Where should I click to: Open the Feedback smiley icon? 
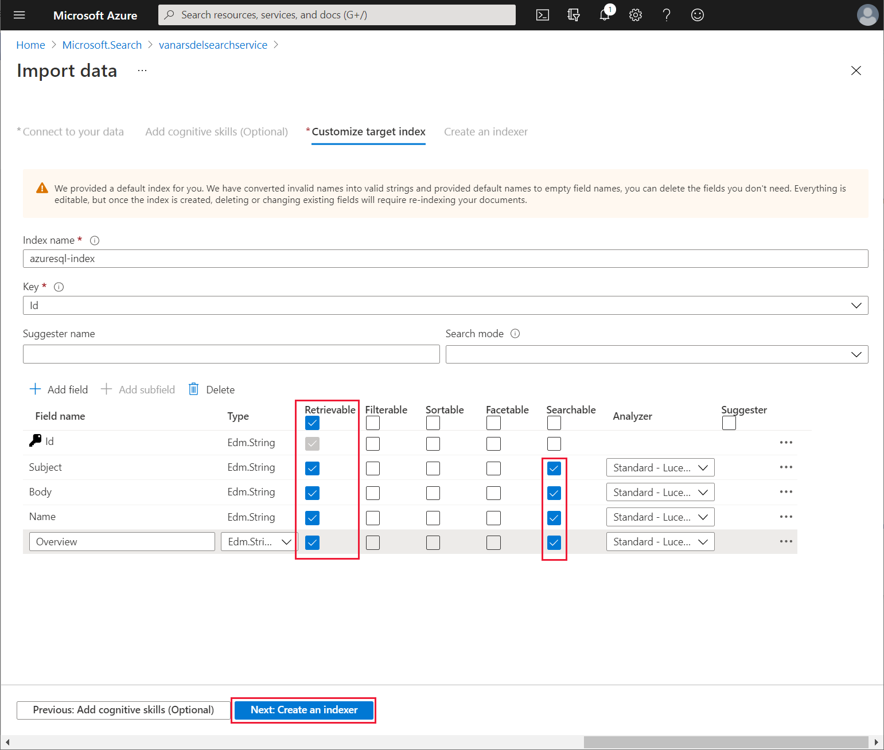pos(697,15)
